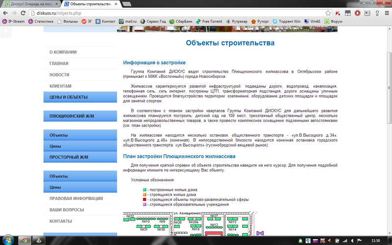Click Chrome icon in the taskbar
Screen dimensions: 392x245
coord(23,240)
